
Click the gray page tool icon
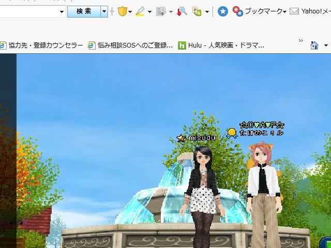tap(161, 11)
